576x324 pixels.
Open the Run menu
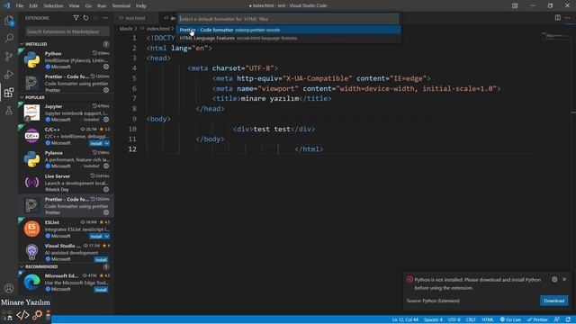click(x=102, y=6)
